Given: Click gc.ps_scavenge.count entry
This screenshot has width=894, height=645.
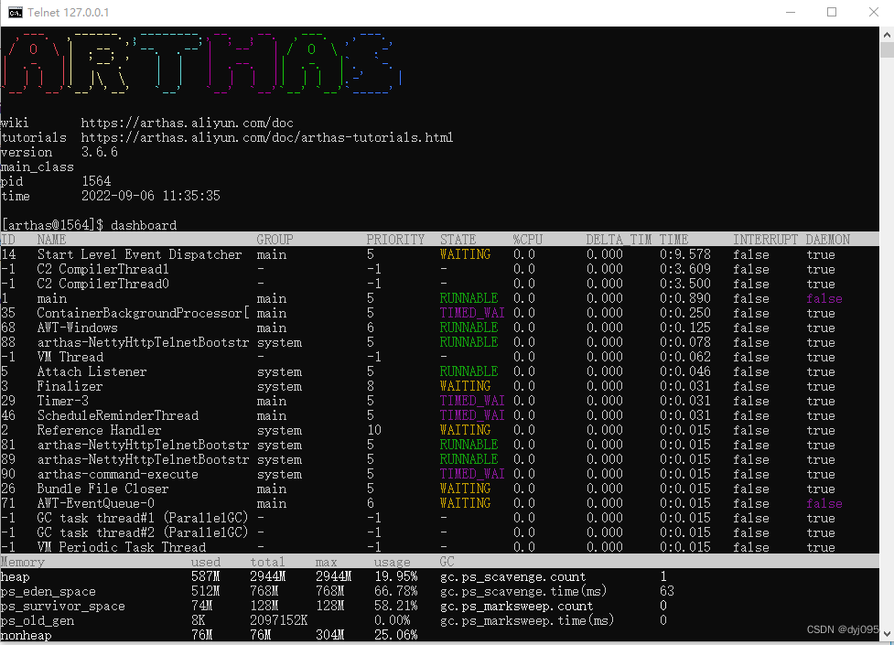Looking at the screenshot, I should [512, 577].
